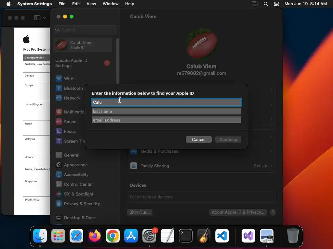Select the Desktop & Dock icon
333x249 pixels.
(x=59, y=218)
